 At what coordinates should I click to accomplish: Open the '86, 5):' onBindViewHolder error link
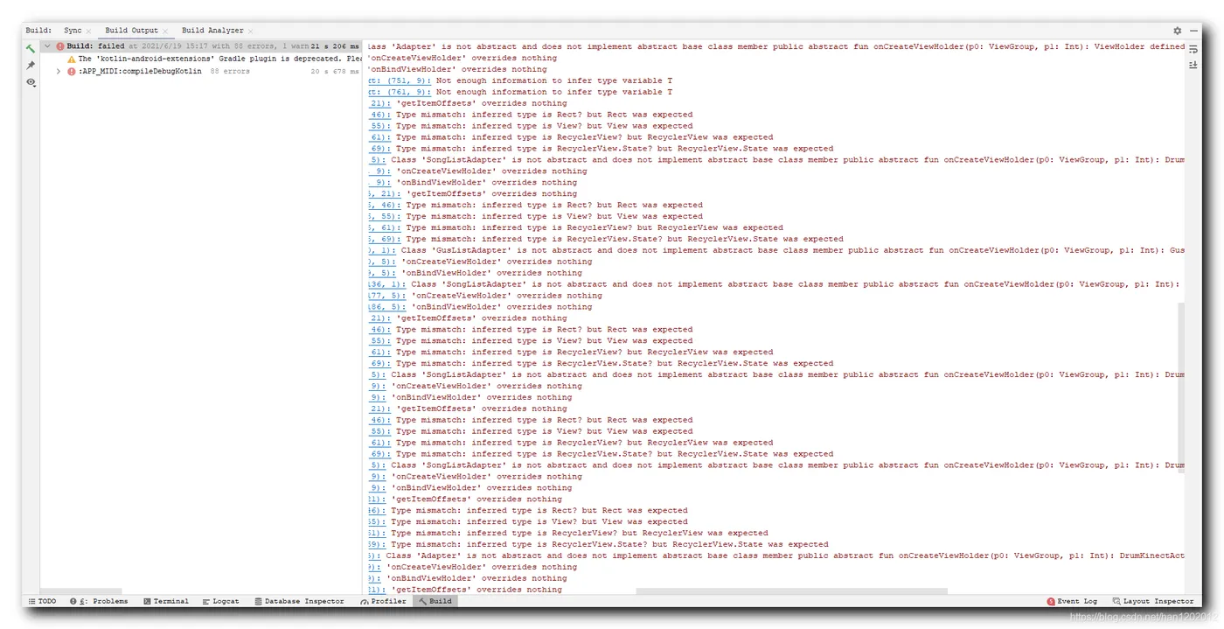[x=386, y=307]
